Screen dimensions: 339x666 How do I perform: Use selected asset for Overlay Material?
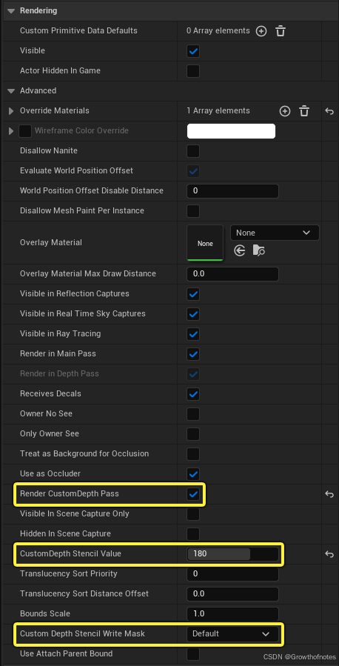tap(240, 251)
